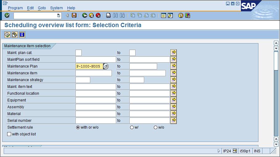
Task: Click the Equipment from input field
Action: [96, 100]
